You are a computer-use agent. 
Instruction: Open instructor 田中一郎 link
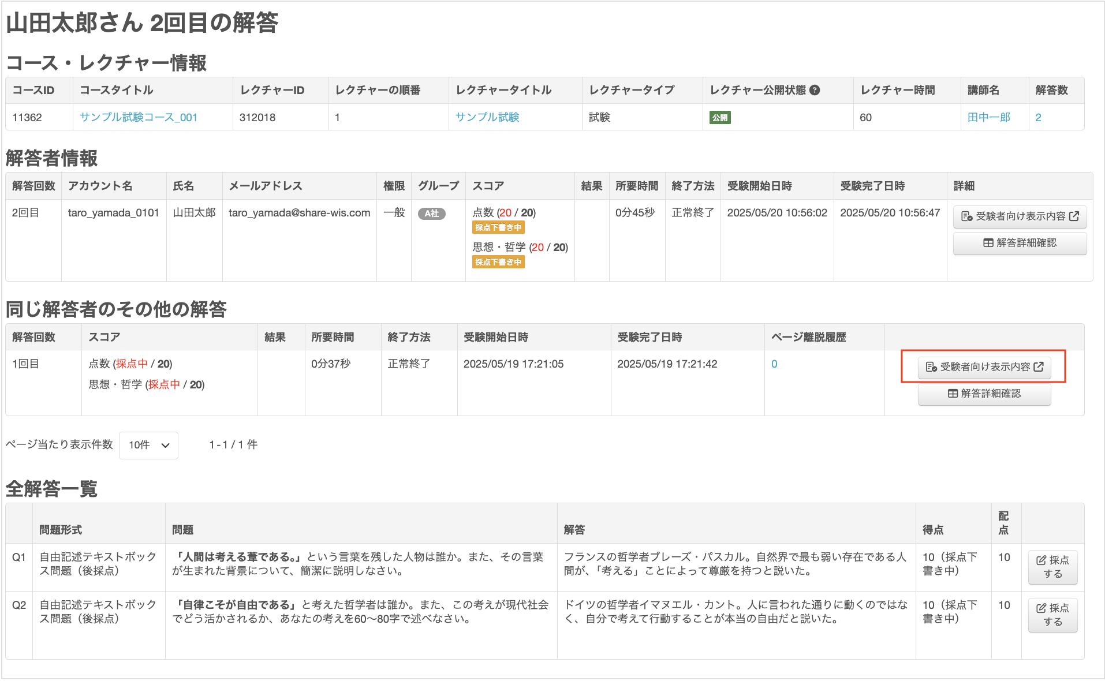(x=989, y=117)
